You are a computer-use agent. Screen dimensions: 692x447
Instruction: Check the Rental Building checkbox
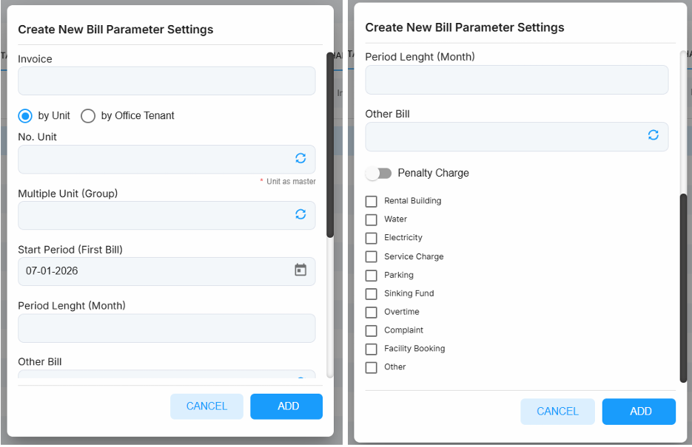(x=371, y=201)
